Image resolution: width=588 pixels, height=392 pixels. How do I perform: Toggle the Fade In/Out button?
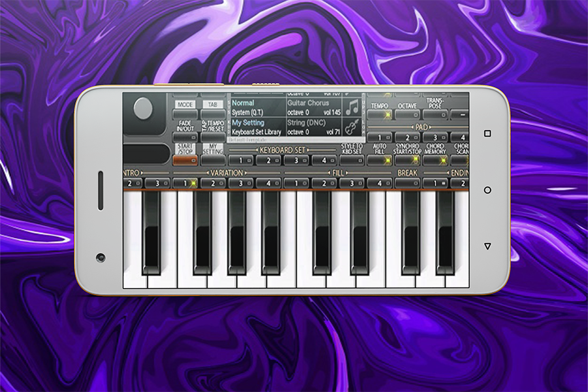click(185, 137)
